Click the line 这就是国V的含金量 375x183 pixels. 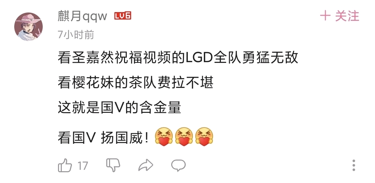point(119,107)
